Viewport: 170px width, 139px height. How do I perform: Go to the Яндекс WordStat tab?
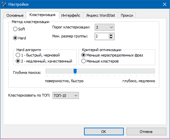(x=100, y=15)
